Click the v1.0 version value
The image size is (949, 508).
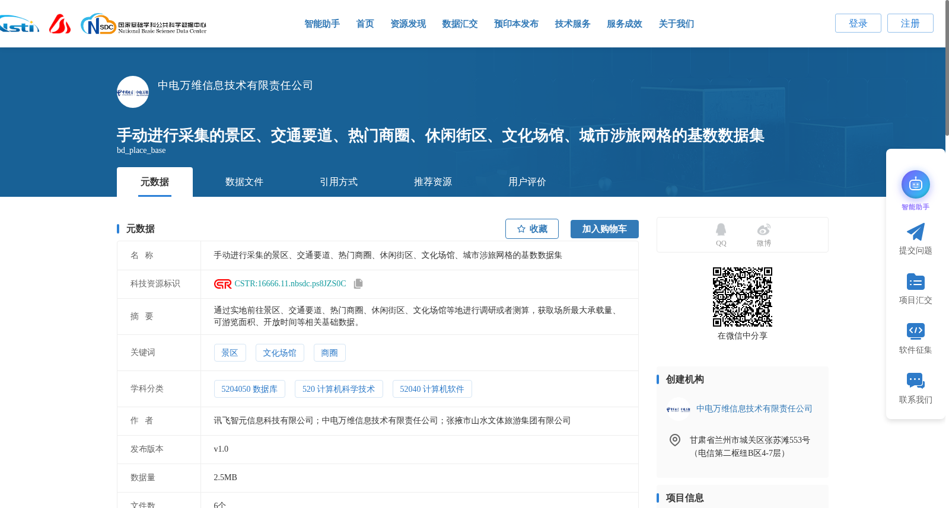pyautogui.click(x=221, y=449)
